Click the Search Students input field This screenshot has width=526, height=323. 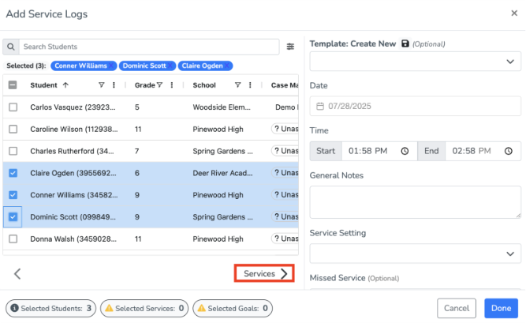click(x=149, y=47)
